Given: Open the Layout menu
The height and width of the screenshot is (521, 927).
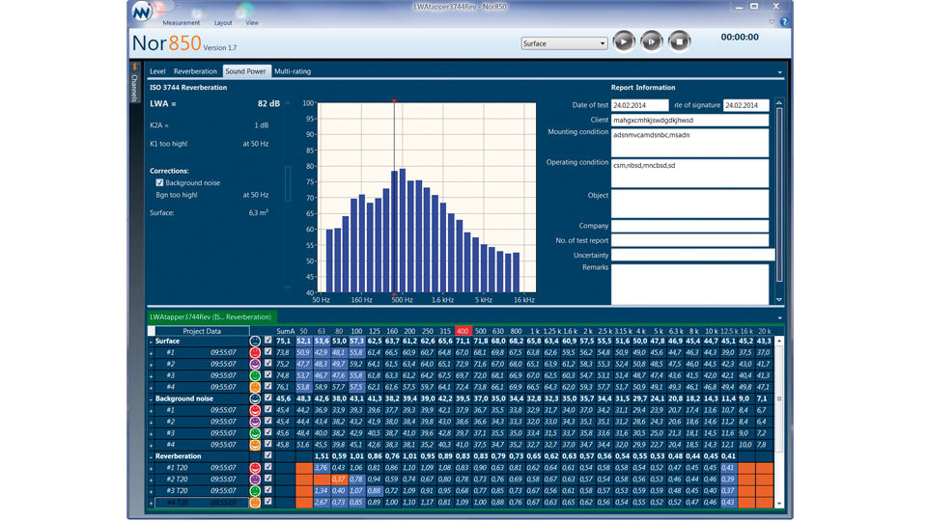Looking at the screenshot, I should click(223, 22).
